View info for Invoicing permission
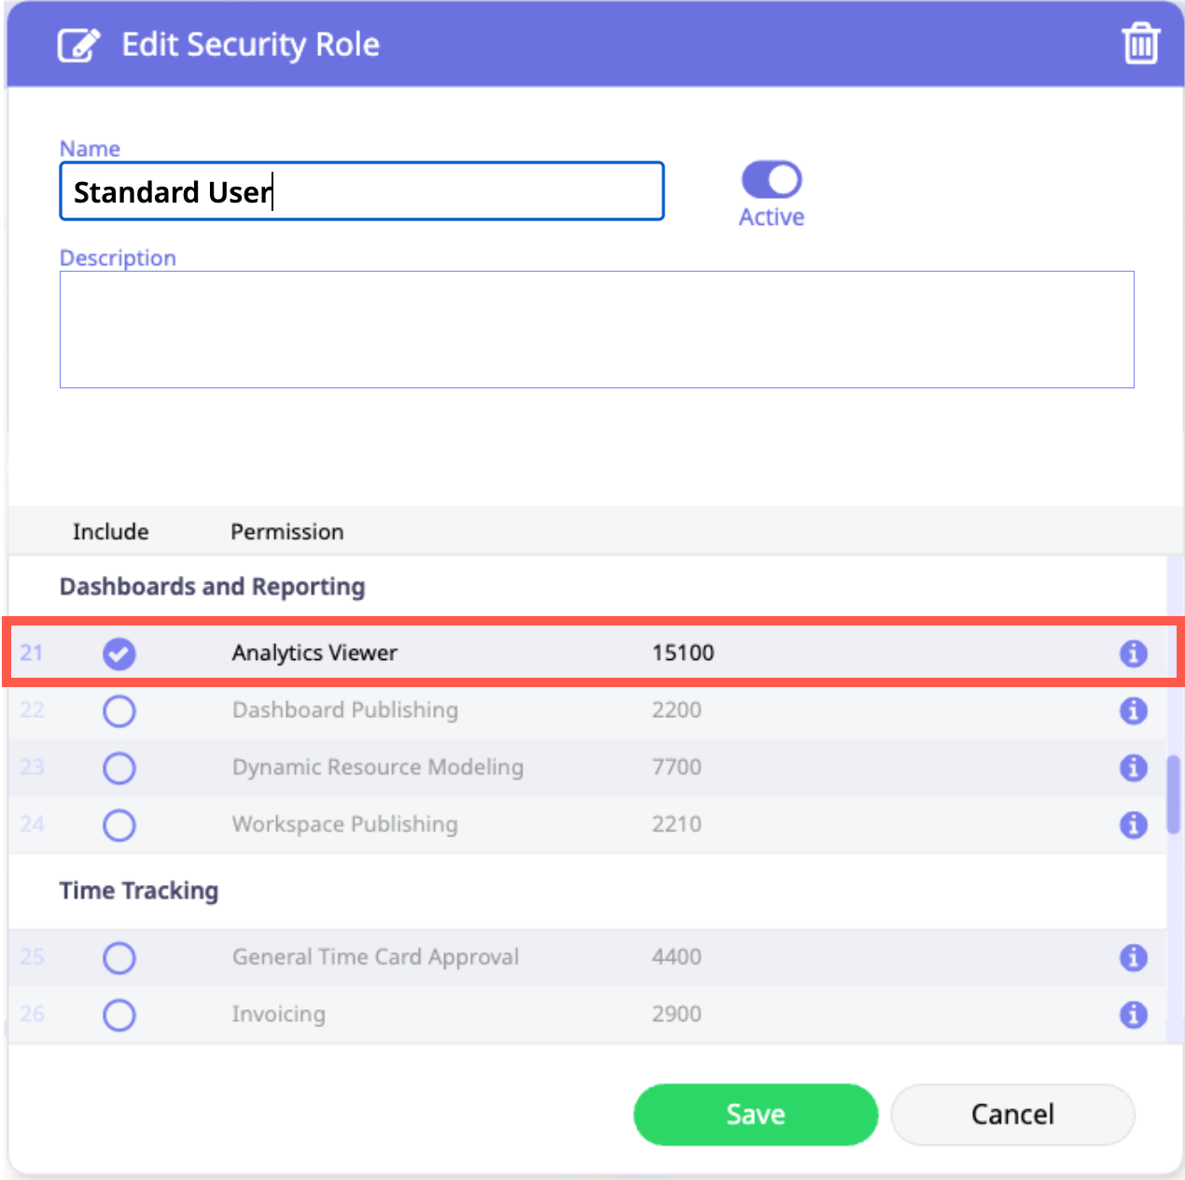Viewport: 1185px width, 1180px height. pos(1133,1015)
